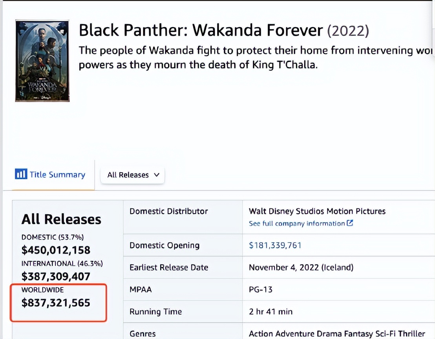Open the All Releases dropdown
This screenshot has height=339, width=435.
click(132, 175)
